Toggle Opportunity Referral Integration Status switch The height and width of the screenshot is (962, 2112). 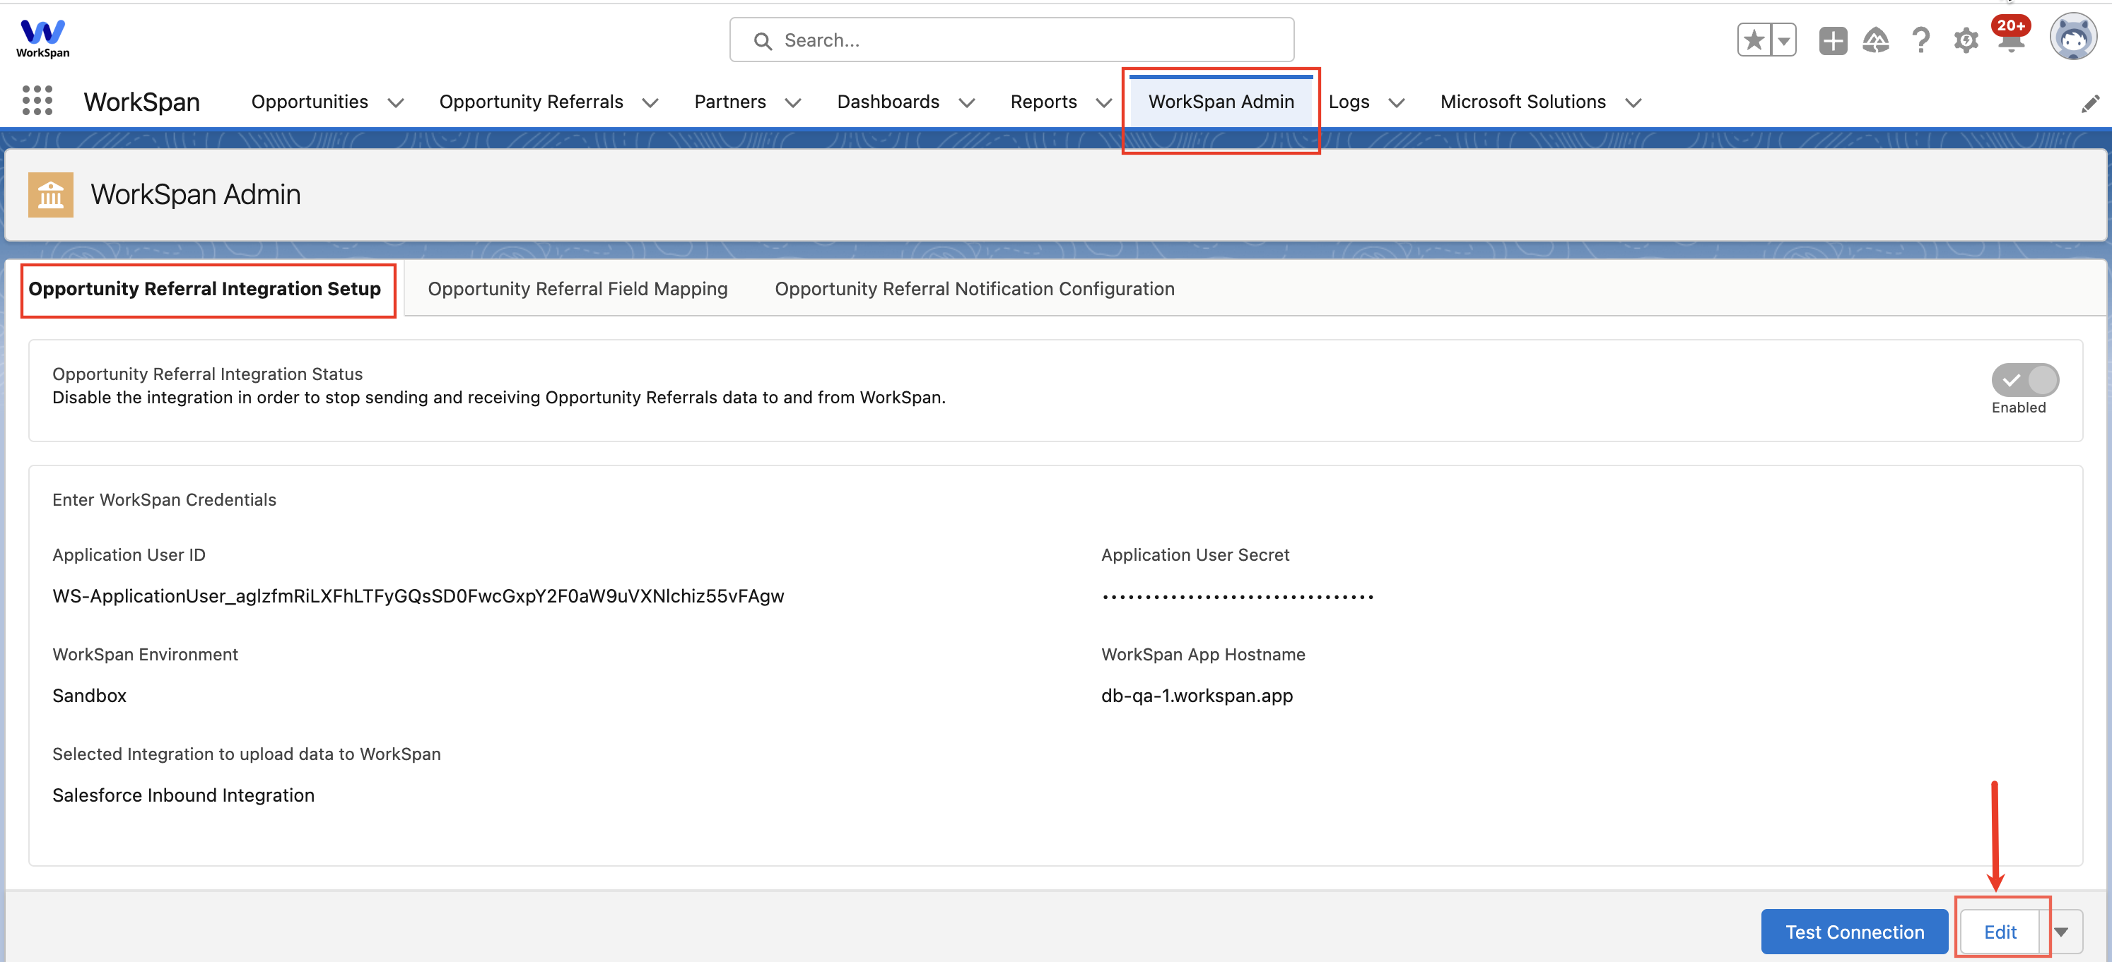pos(2024,380)
